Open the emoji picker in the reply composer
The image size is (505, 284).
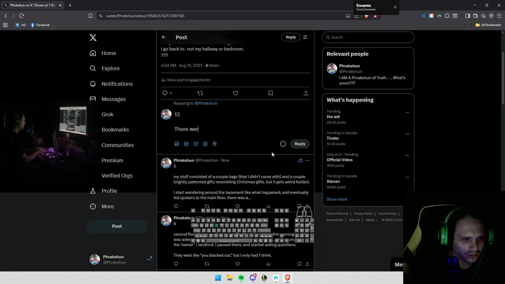click(205, 144)
